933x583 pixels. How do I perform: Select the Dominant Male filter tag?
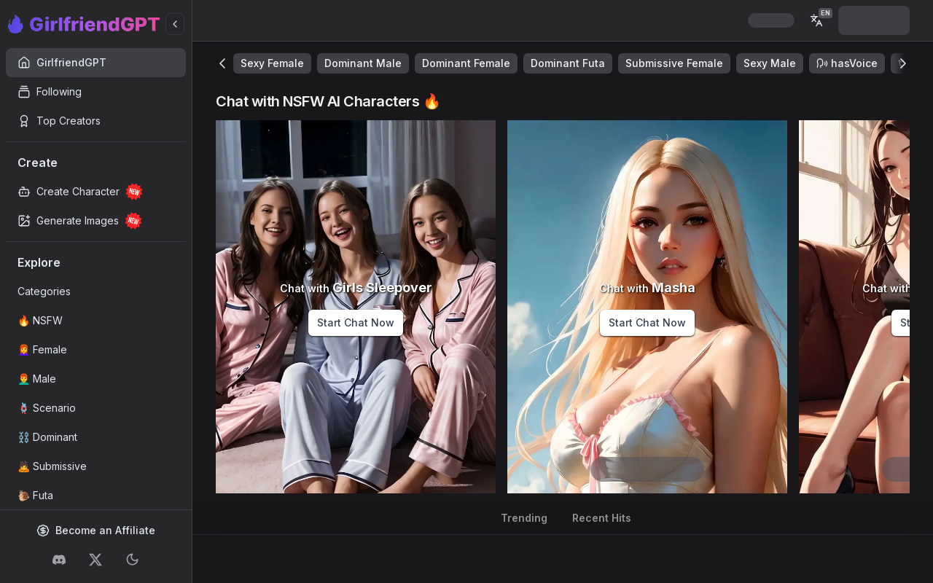pyautogui.click(x=362, y=63)
